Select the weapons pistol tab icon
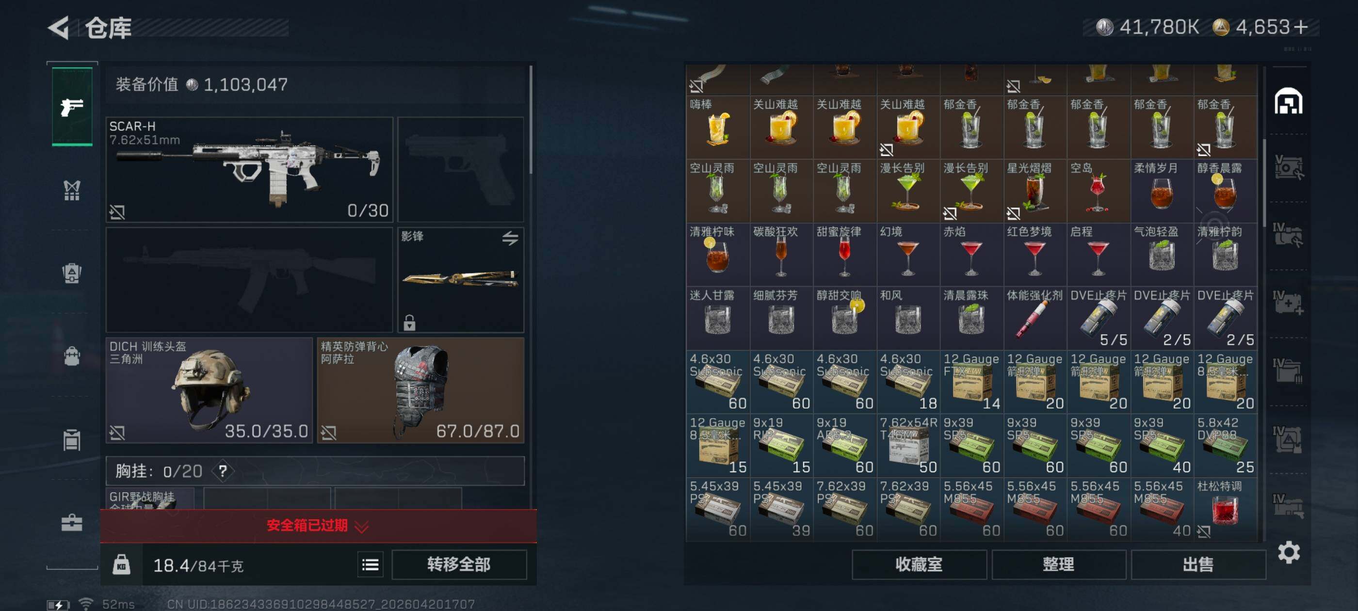Screen dimensions: 1358x611 coord(72,107)
